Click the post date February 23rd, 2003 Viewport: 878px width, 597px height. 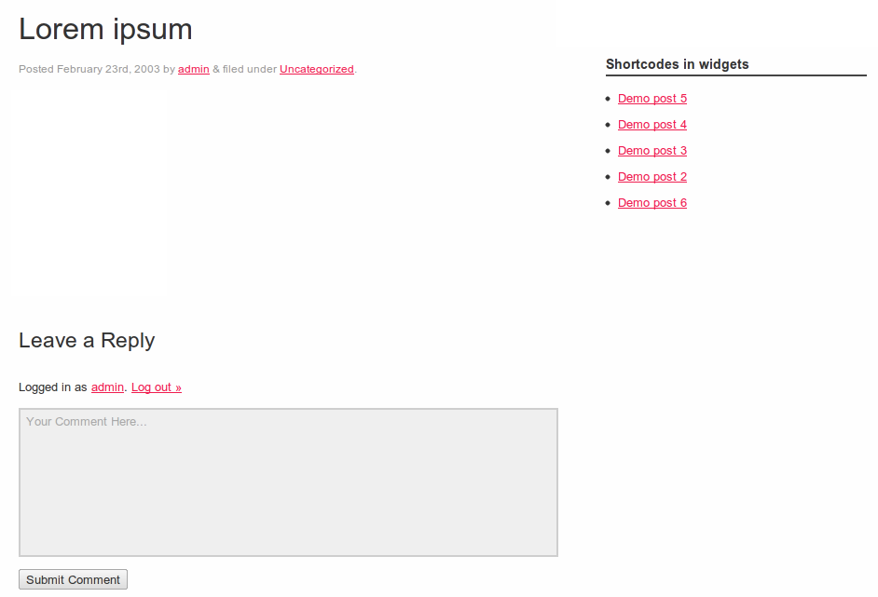click(108, 69)
